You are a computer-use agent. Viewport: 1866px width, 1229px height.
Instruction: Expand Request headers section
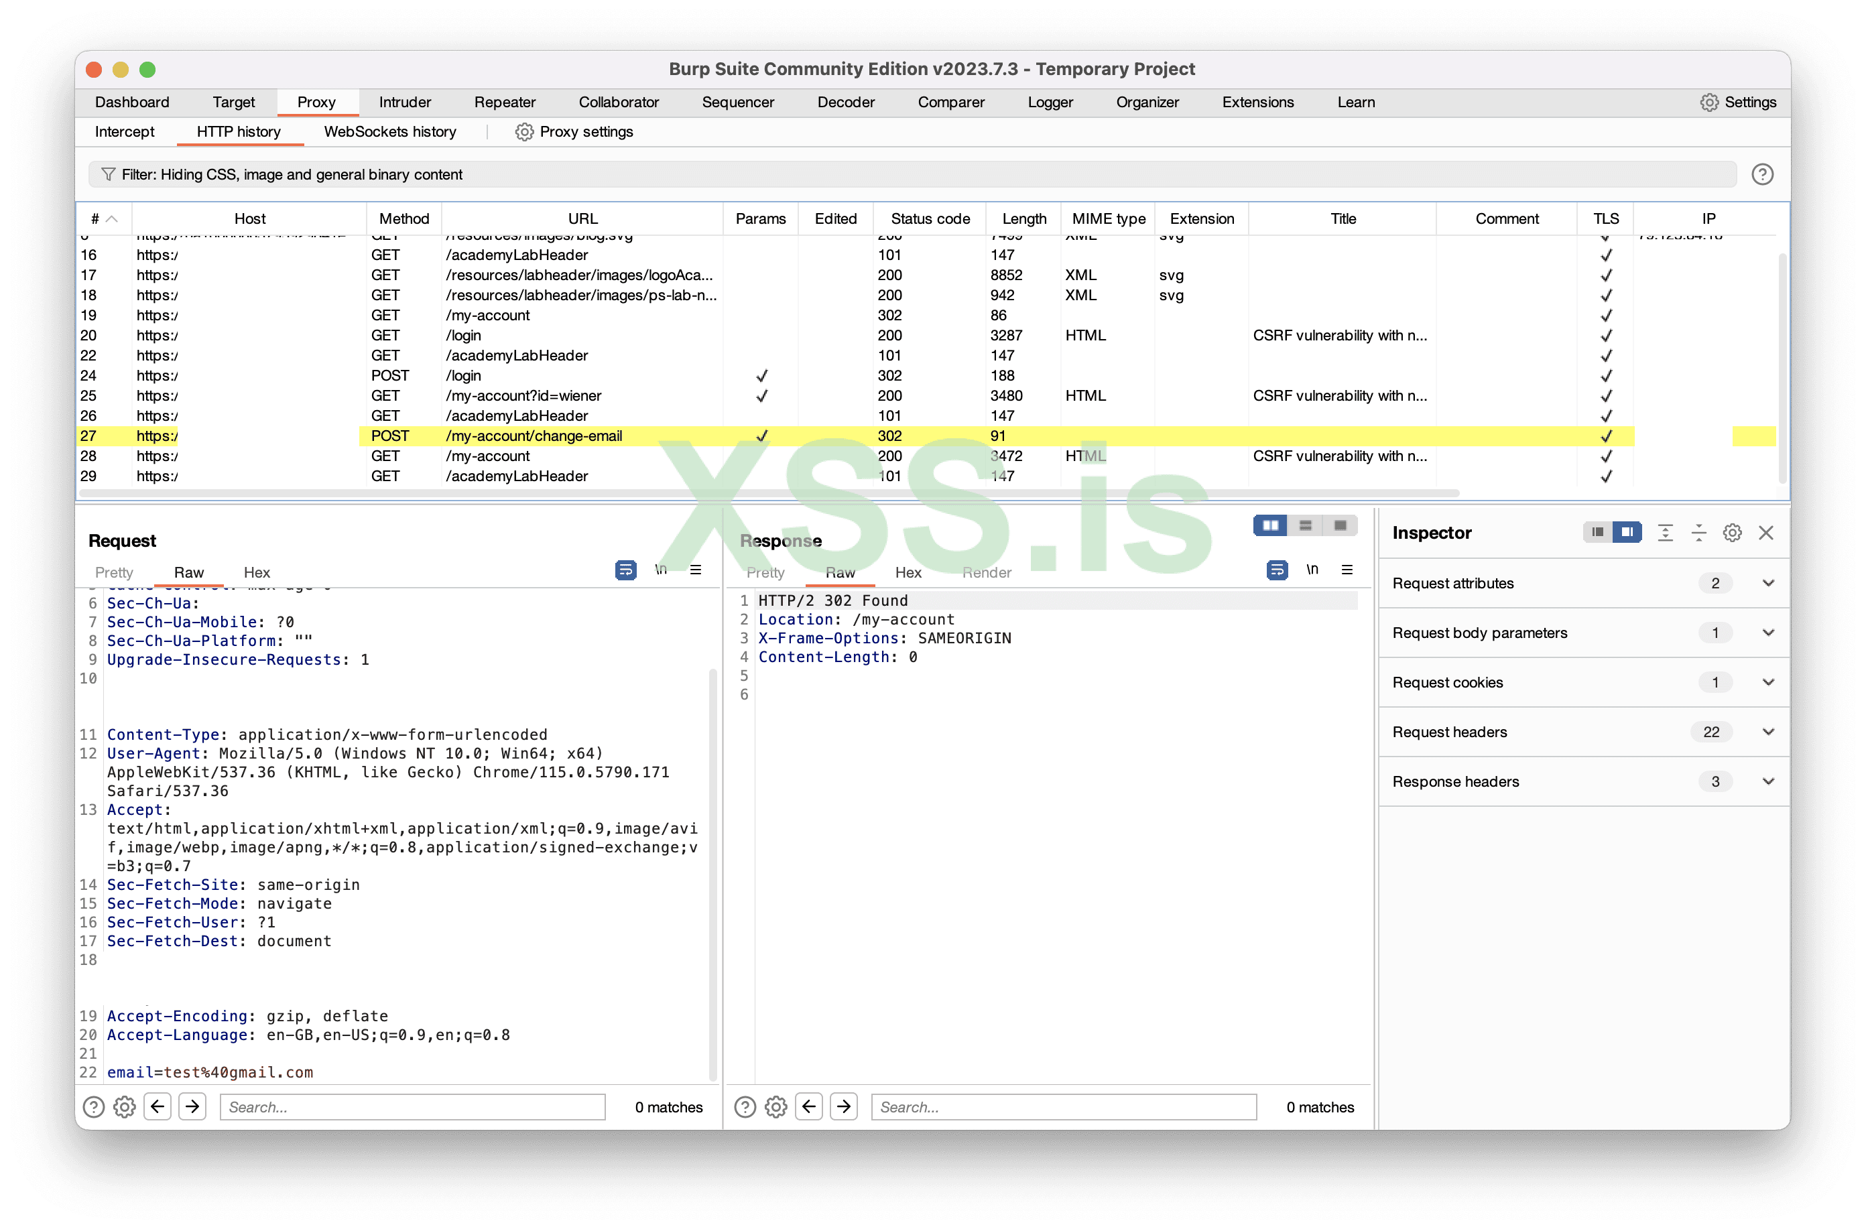(1768, 732)
